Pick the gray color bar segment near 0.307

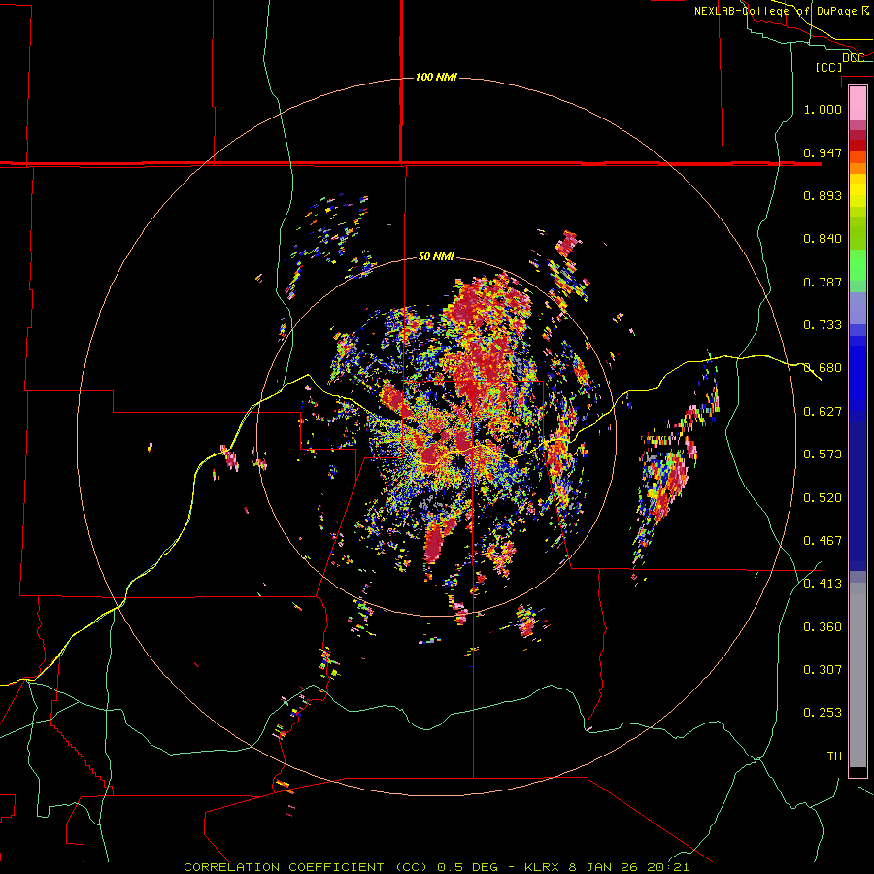click(857, 675)
